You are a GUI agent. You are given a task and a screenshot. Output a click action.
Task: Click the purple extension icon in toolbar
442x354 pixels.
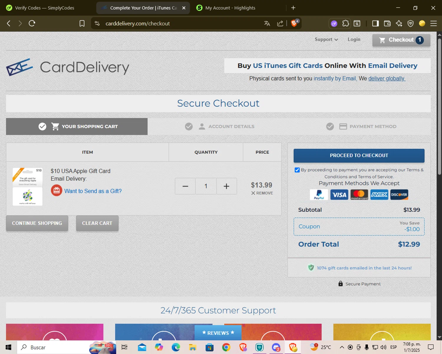334,24
